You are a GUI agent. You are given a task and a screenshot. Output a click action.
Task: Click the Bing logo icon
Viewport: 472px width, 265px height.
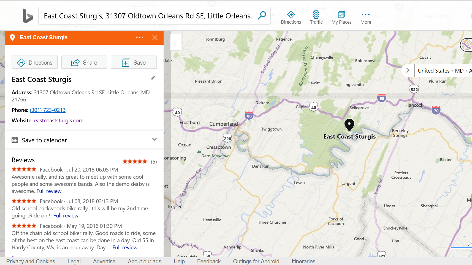(28, 16)
